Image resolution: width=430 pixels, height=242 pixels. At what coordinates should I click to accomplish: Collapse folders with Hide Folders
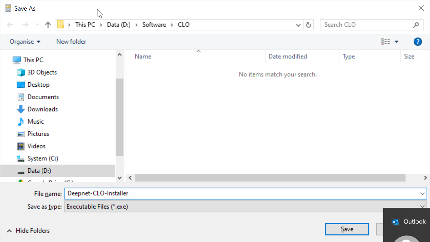click(x=28, y=231)
